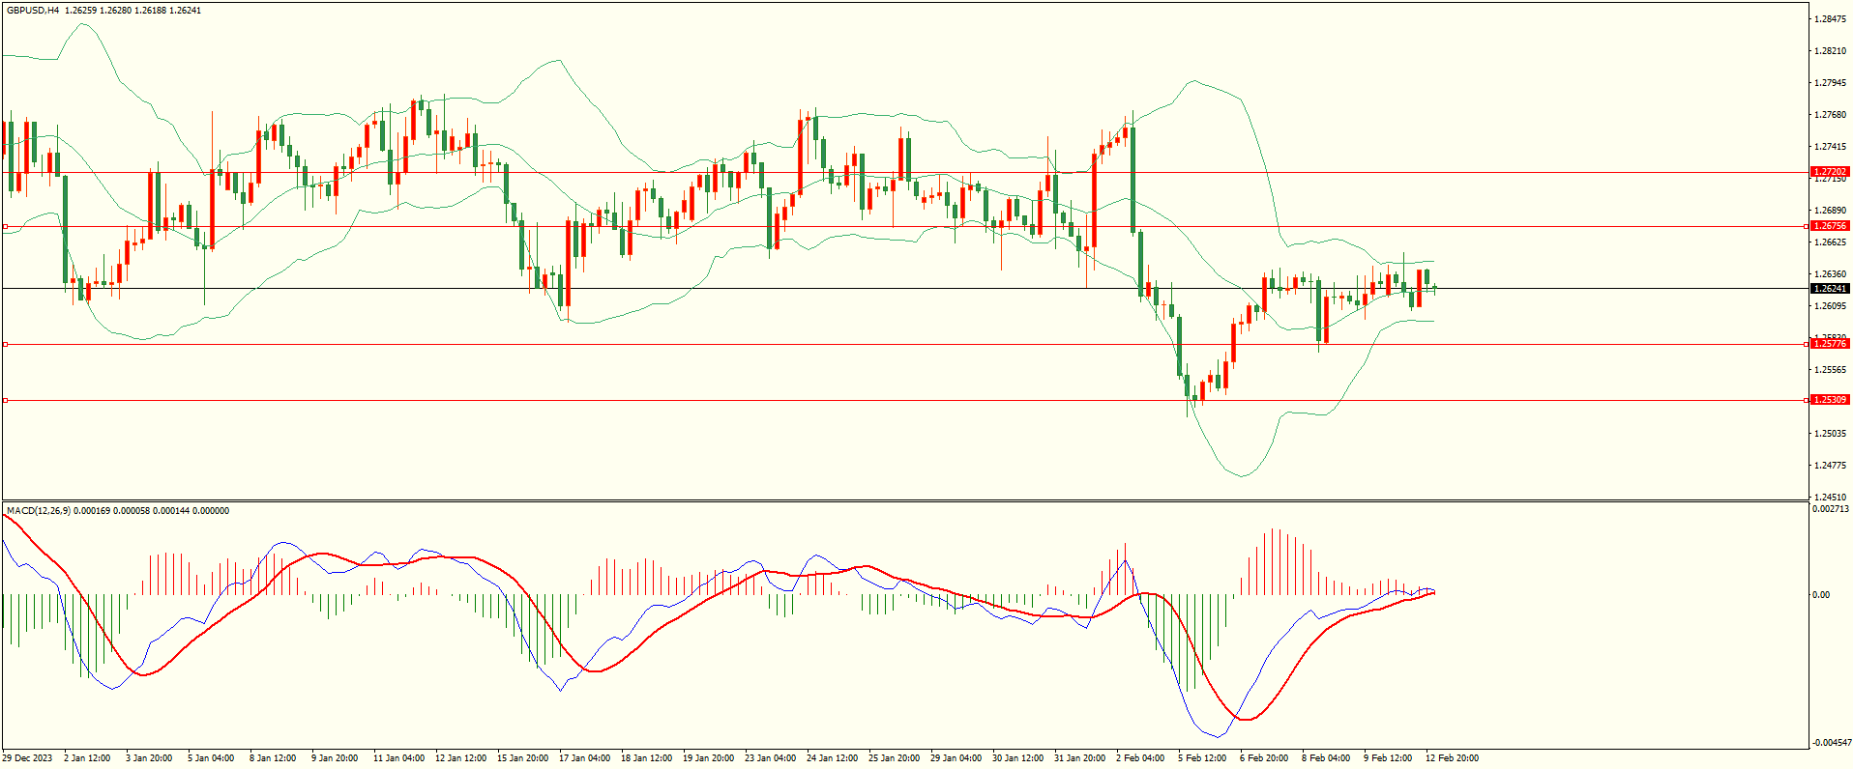Image resolution: width=1853 pixels, height=769 pixels.
Task: Click the 5 Feb 12:00 time axis label
Action: pyautogui.click(x=1202, y=758)
